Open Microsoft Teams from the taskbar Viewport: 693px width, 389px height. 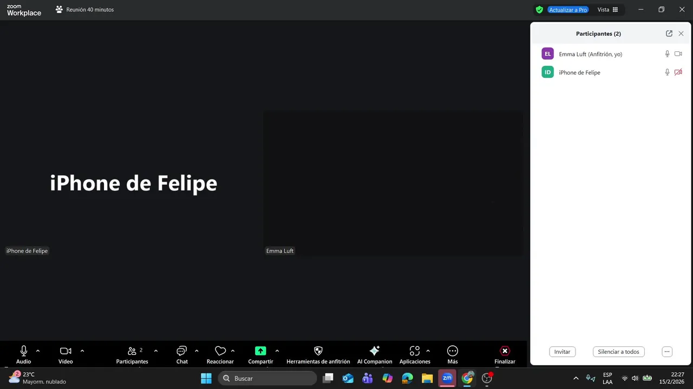368,378
